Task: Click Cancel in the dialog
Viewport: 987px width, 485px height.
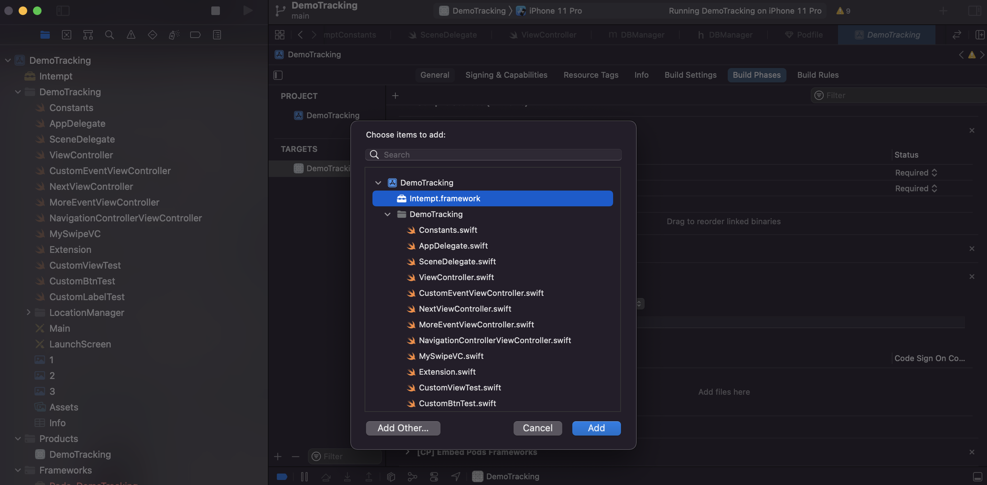Action: click(x=538, y=428)
